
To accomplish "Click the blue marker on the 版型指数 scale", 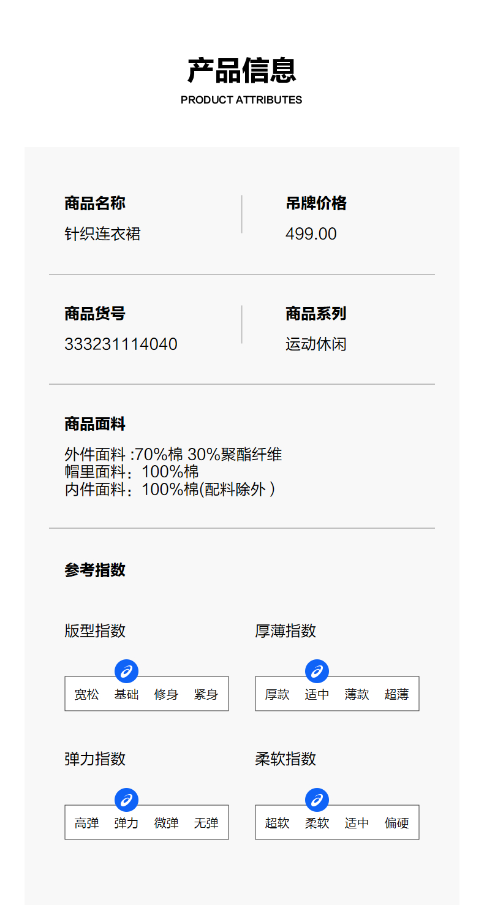I will click(126, 672).
